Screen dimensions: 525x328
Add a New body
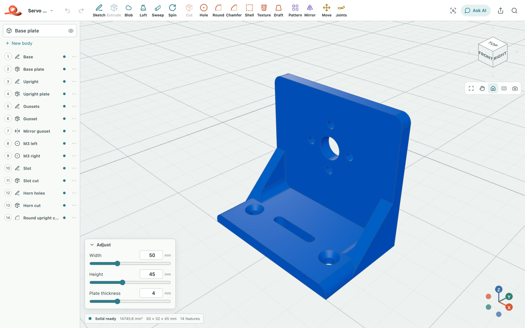click(19, 43)
